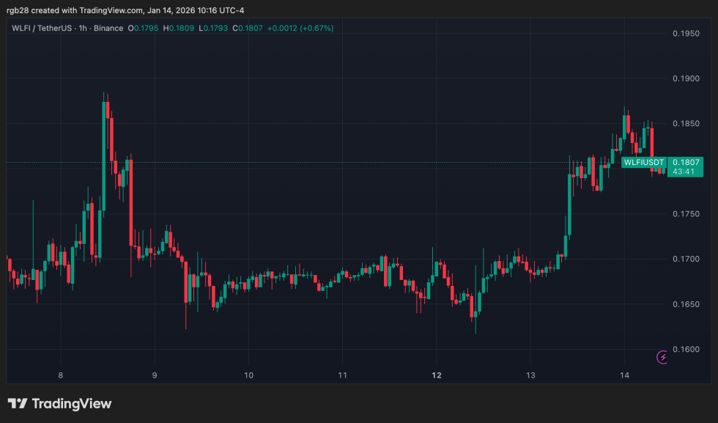Click the Binance exchange label

click(x=109, y=29)
